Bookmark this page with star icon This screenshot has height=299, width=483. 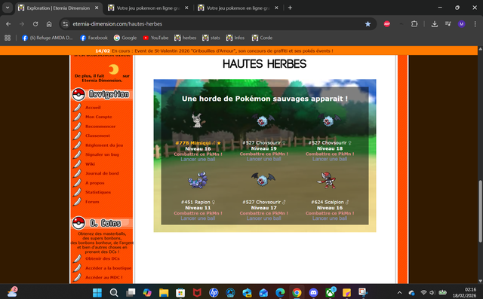[x=368, y=24]
